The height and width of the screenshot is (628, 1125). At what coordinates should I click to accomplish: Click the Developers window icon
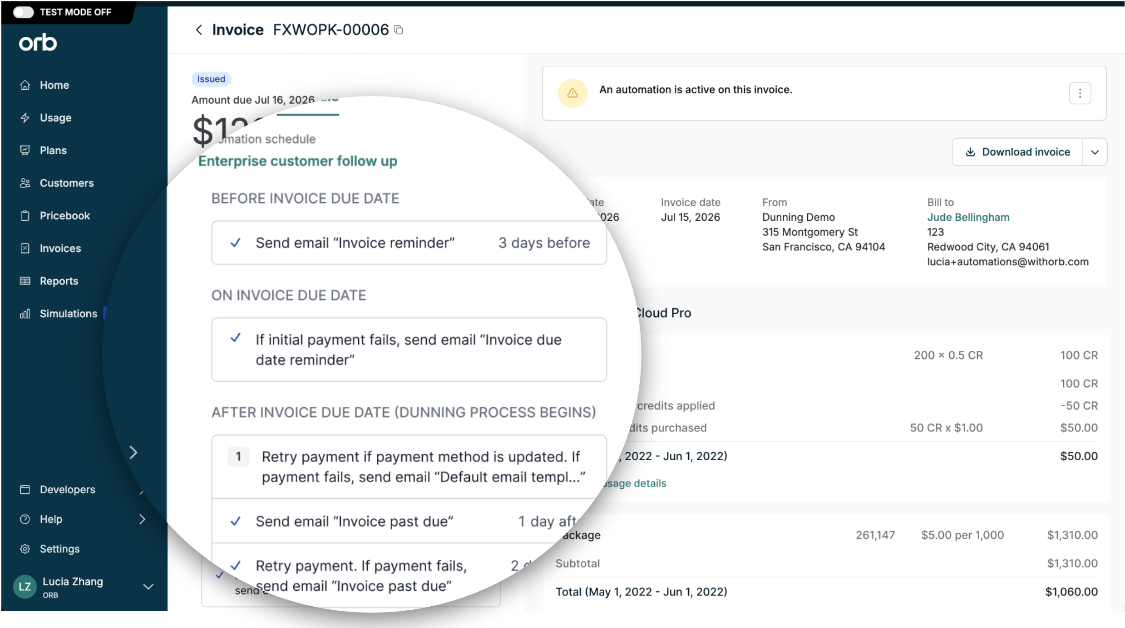point(25,490)
